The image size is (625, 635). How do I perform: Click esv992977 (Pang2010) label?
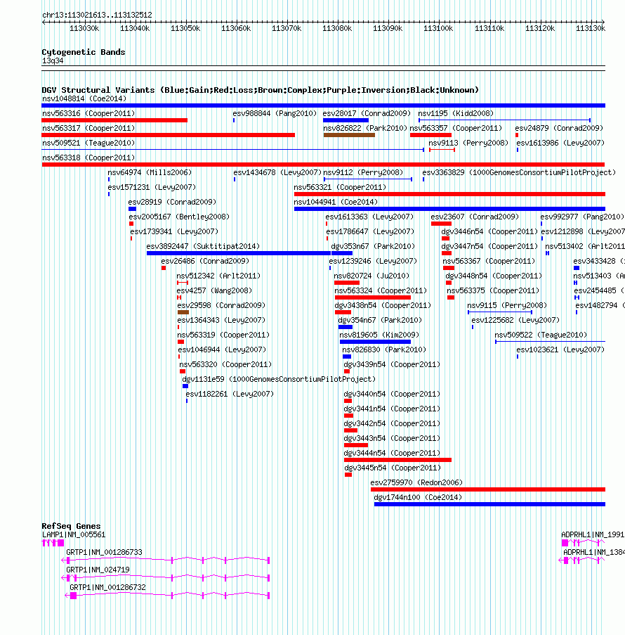coord(582,217)
